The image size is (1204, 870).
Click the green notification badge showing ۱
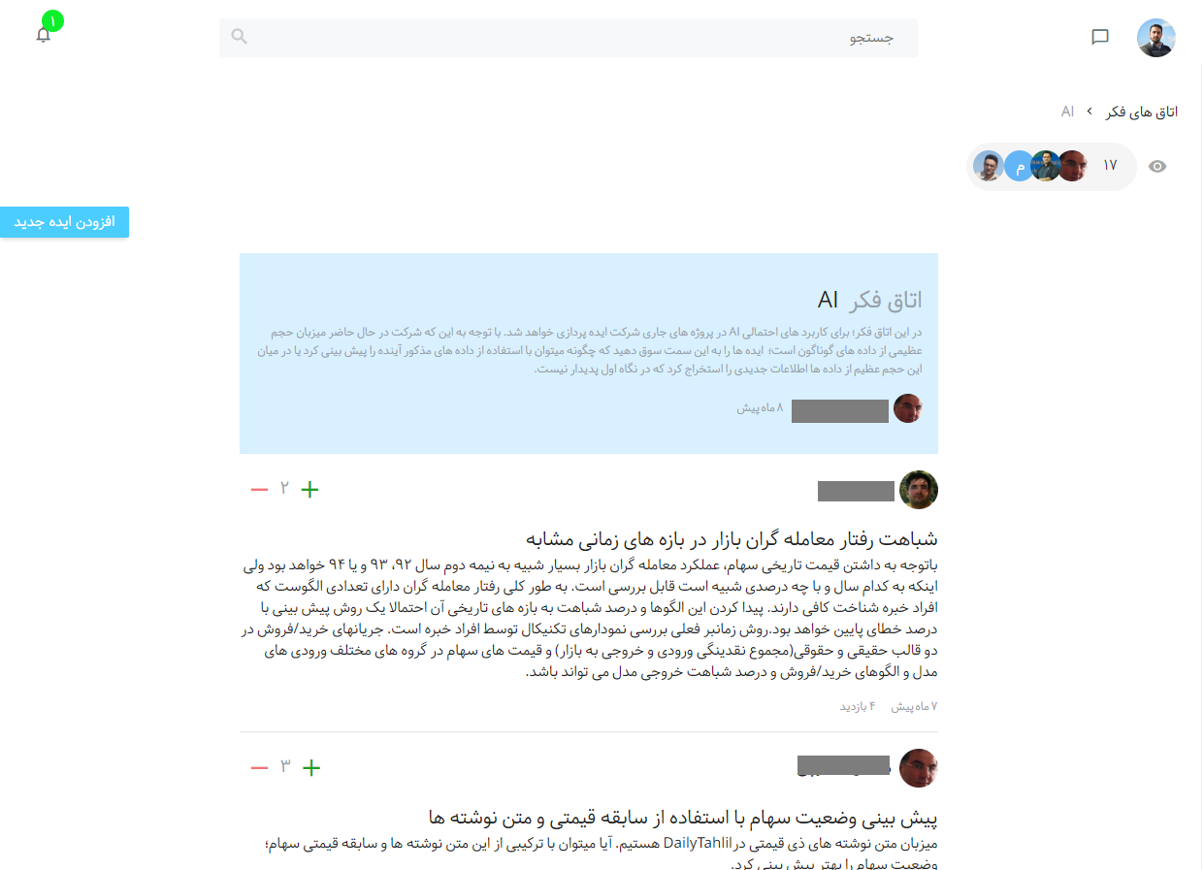(x=53, y=19)
